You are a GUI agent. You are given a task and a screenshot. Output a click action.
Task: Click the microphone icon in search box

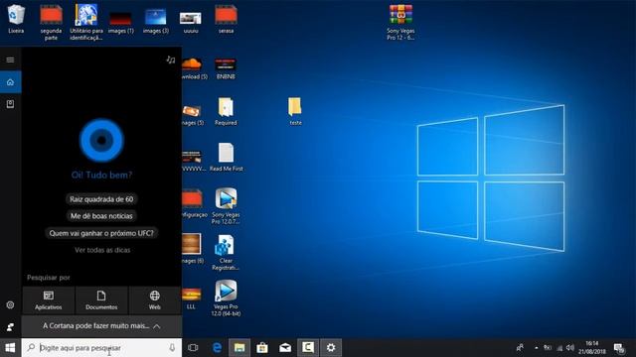[172, 348]
